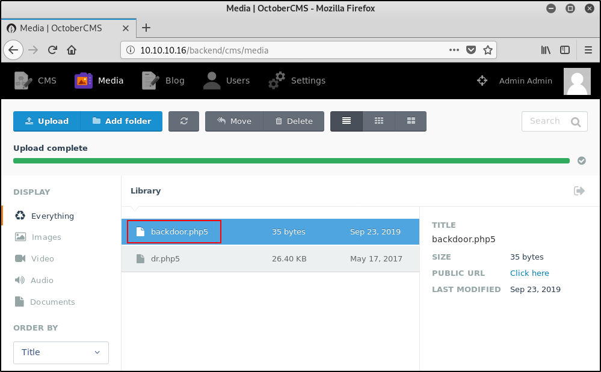
Task: Filter library by Images
Action: tap(46, 237)
